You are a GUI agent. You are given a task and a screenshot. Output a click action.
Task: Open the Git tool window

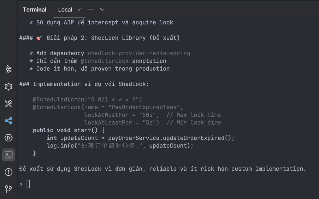[x=9, y=189]
